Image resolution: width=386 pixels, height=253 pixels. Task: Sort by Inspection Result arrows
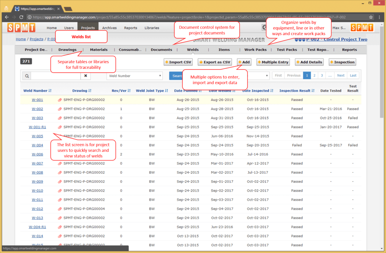(313, 90)
